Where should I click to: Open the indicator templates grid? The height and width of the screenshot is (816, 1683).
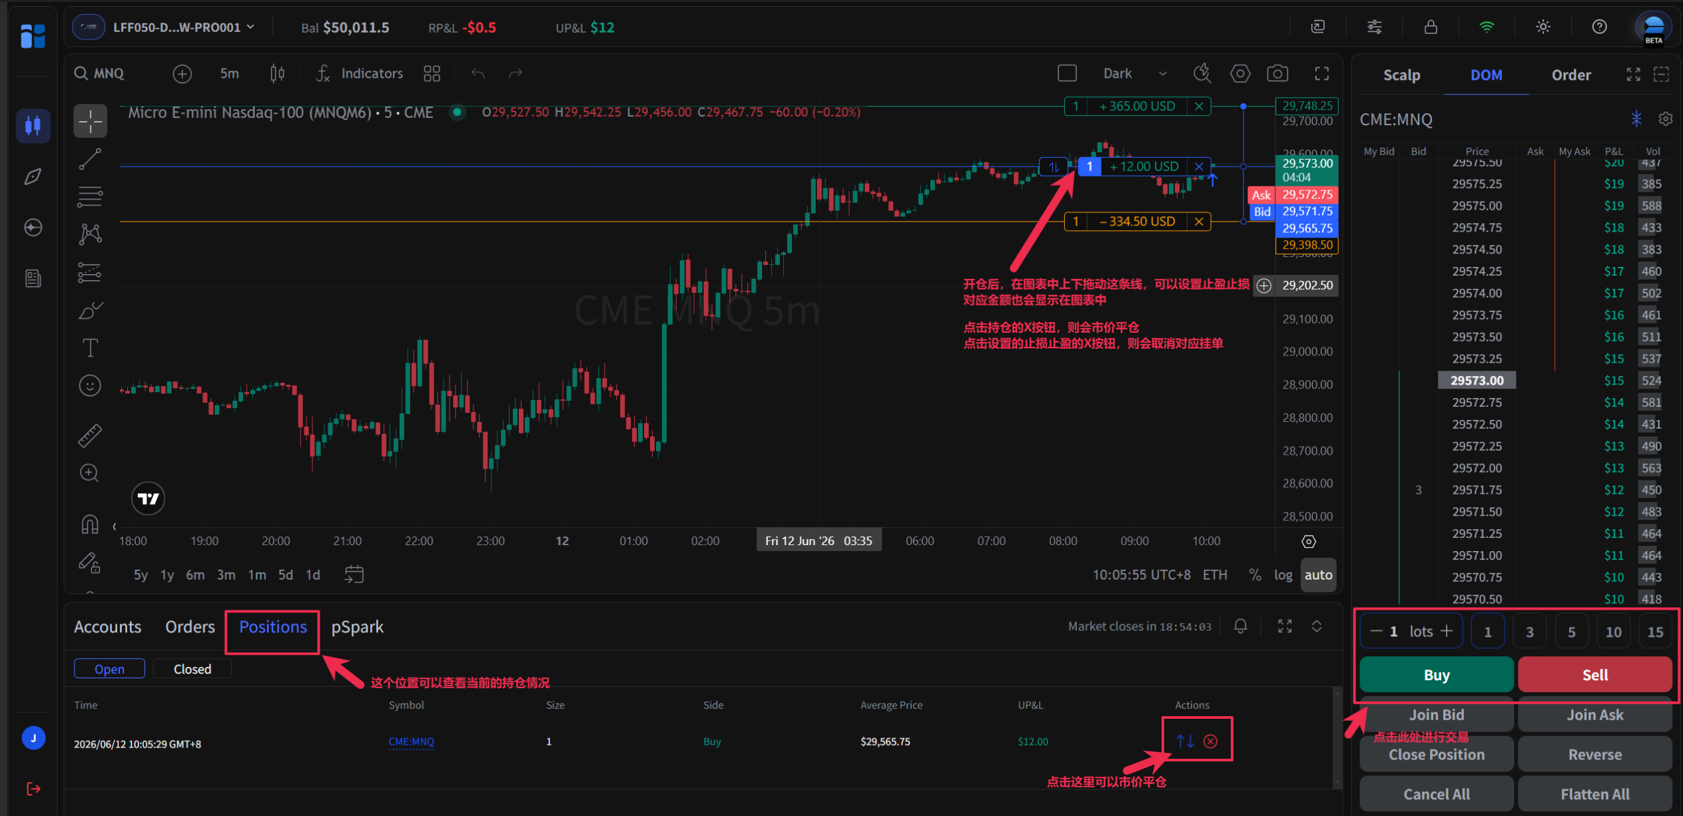pyautogui.click(x=432, y=74)
